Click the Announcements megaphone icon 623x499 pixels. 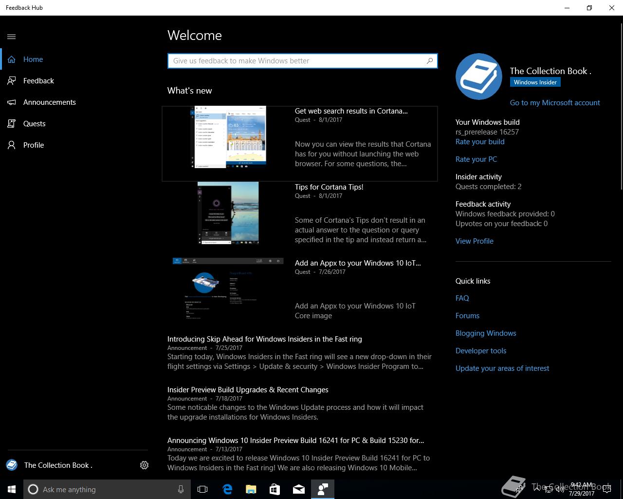pos(12,102)
